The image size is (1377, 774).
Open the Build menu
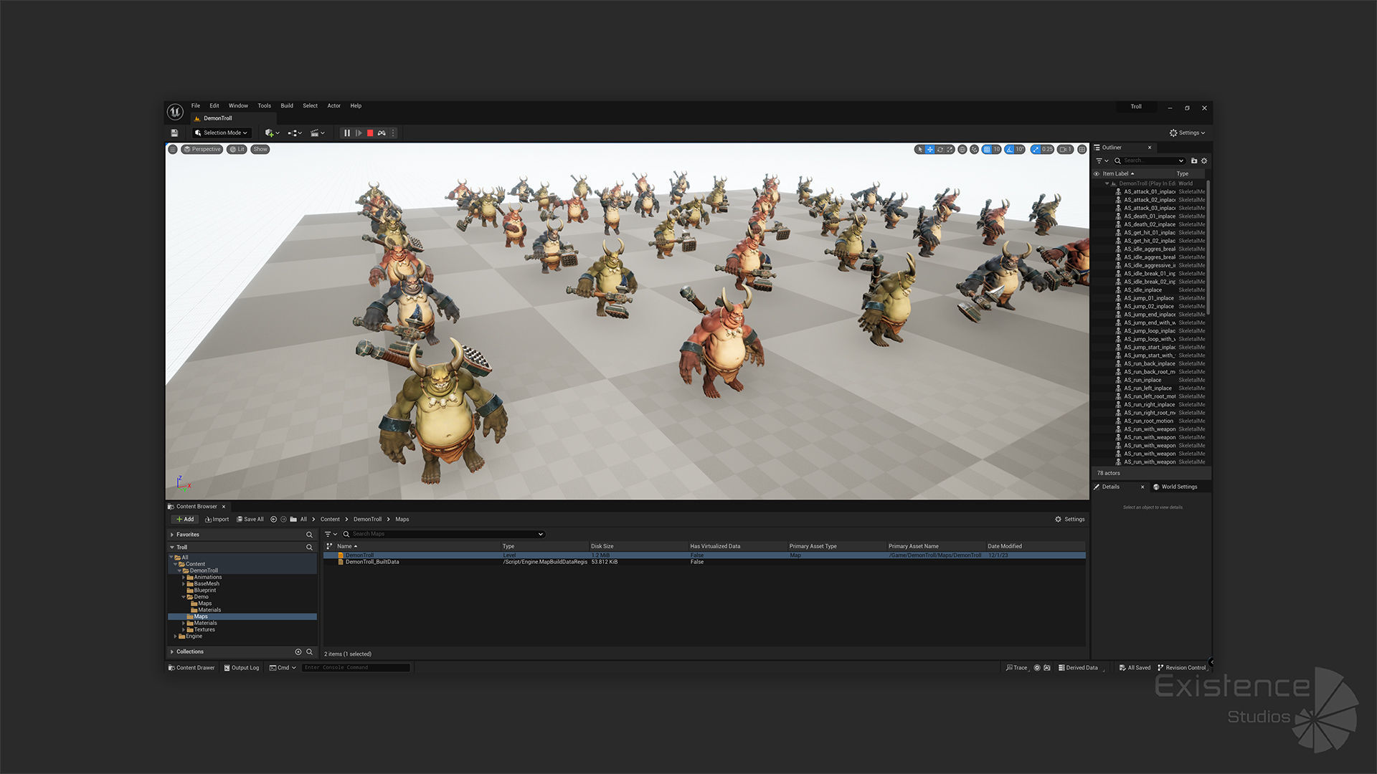coord(287,105)
